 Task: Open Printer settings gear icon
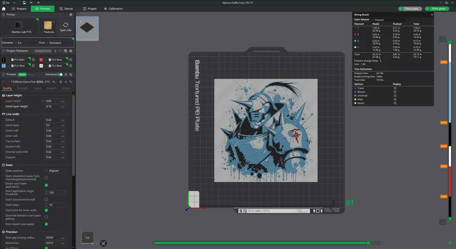click(x=71, y=15)
